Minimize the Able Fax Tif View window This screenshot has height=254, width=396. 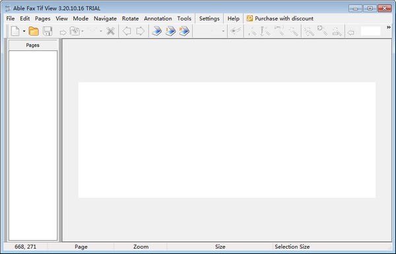tap(355, 9)
